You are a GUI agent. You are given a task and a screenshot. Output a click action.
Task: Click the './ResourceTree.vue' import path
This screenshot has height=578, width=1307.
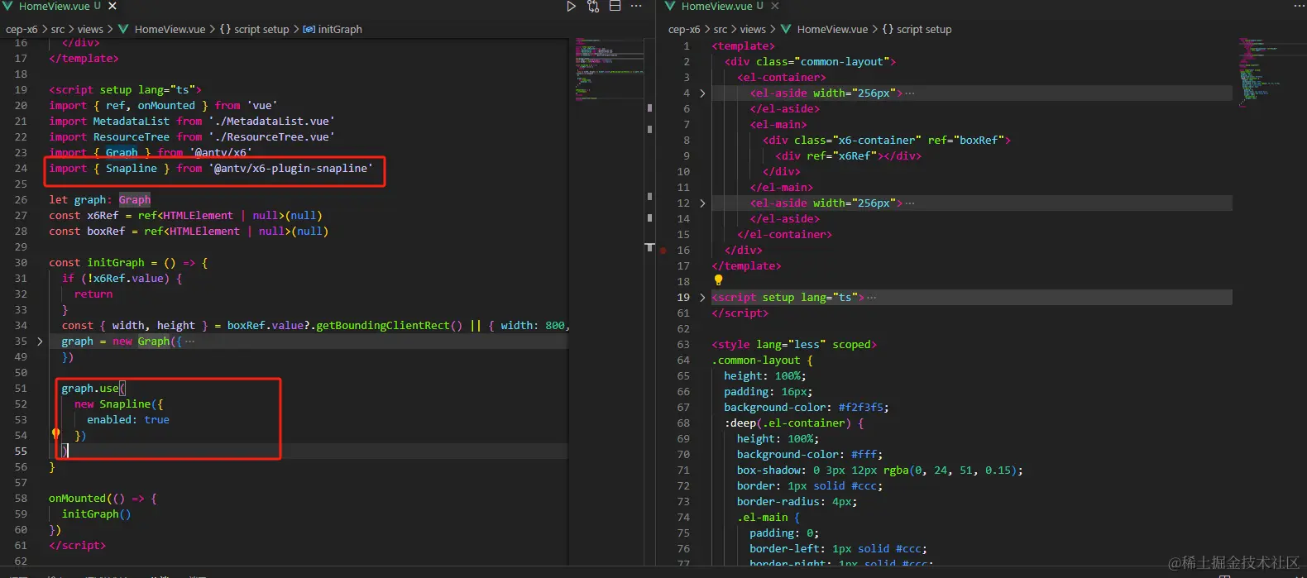[271, 137]
